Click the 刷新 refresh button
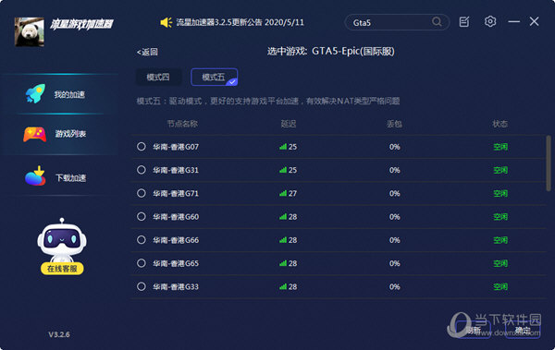Viewport: 555px width, 350px height. [x=474, y=331]
